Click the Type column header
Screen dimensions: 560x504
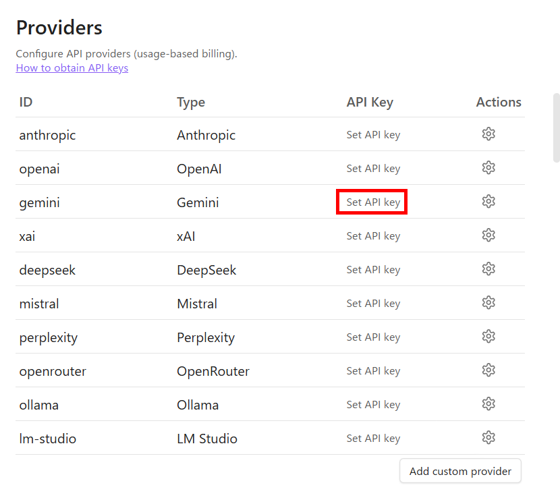[x=191, y=103]
